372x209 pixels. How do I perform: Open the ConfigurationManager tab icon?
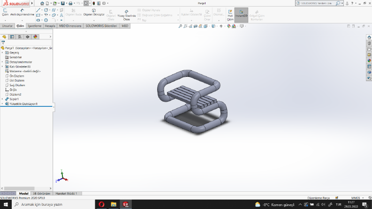[20, 37]
